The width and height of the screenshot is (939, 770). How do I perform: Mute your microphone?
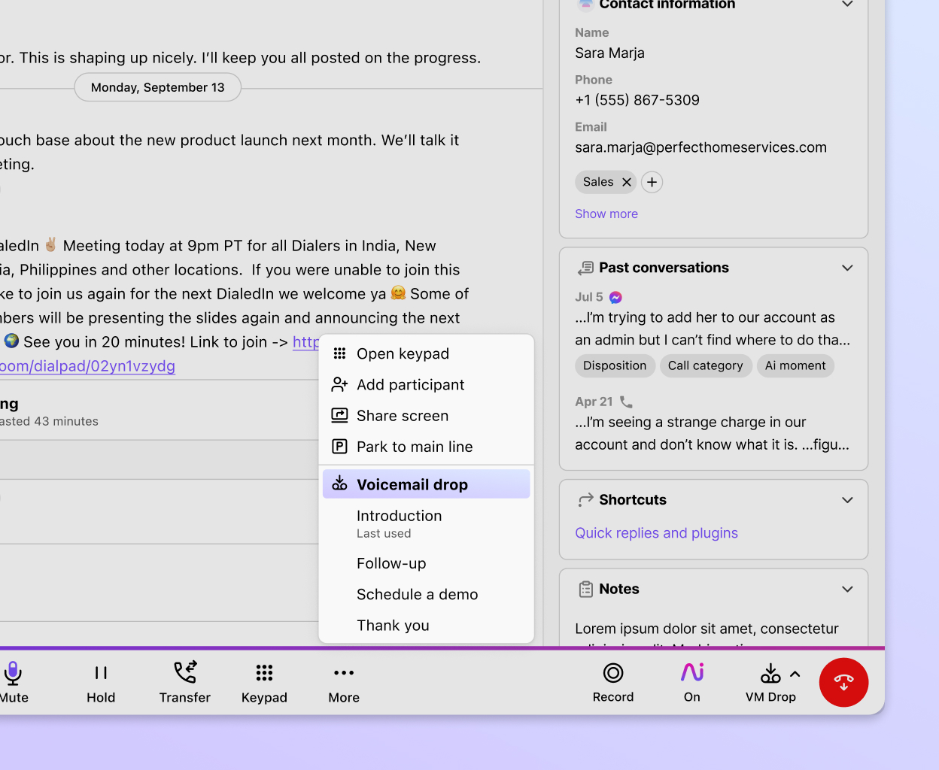coord(13,682)
